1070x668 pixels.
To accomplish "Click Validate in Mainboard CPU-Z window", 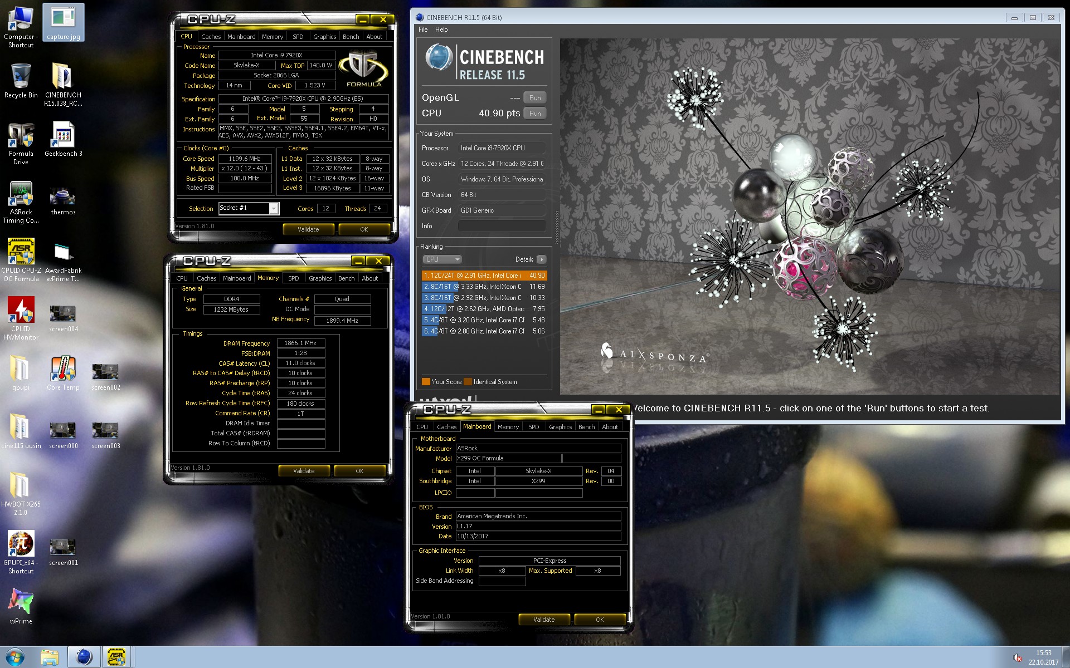I will (544, 620).
